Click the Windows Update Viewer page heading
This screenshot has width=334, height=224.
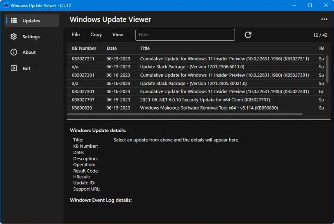click(111, 19)
